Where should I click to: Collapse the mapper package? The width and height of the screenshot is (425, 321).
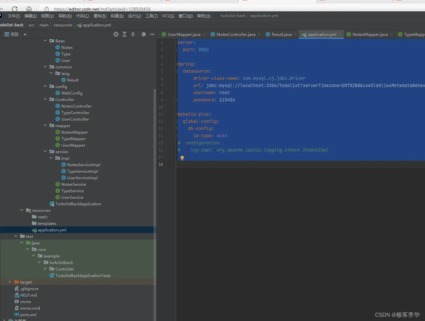click(45, 125)
